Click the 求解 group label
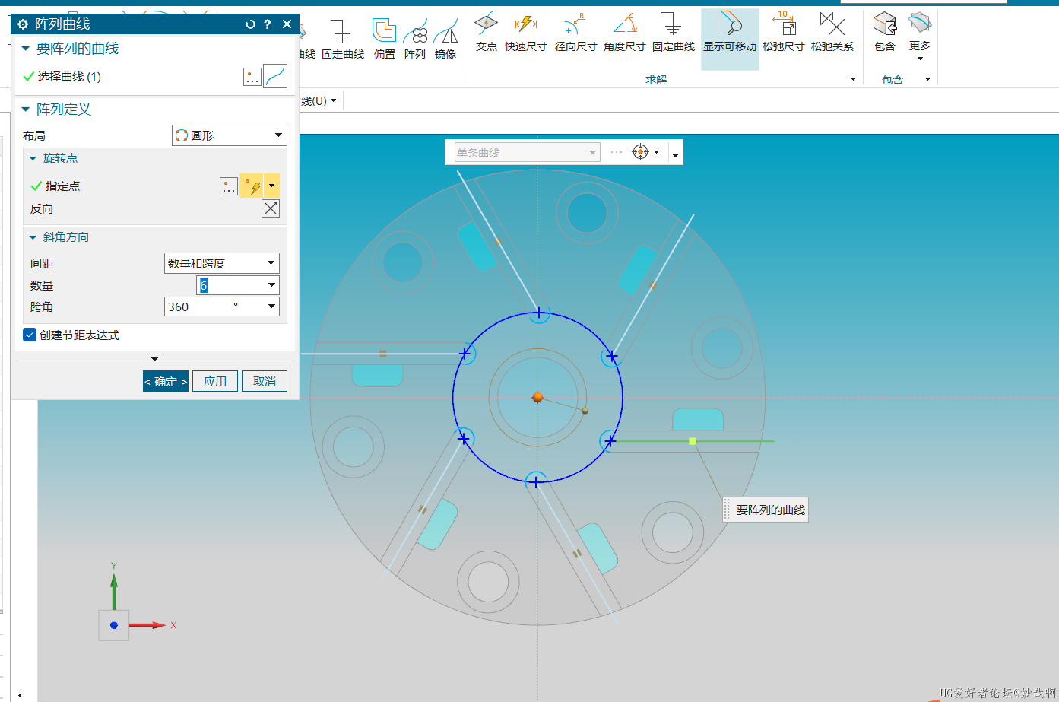 [656, 79]
